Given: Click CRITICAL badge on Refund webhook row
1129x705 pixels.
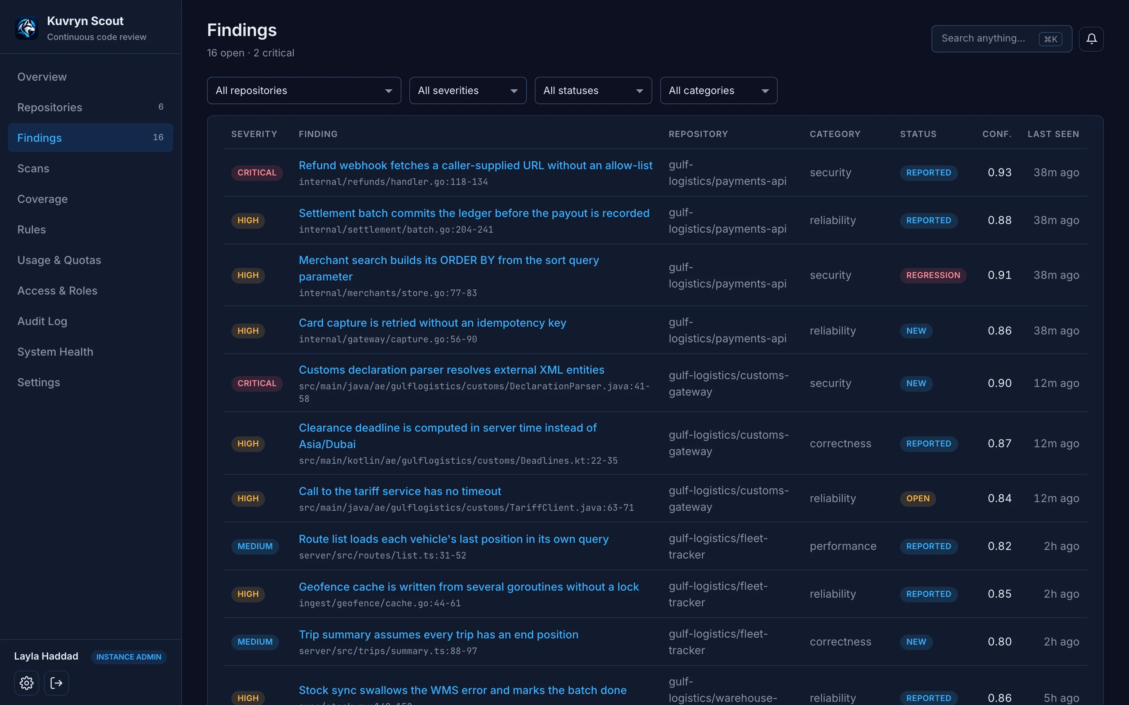Looking at the screenshot, I should coord(257,172).
